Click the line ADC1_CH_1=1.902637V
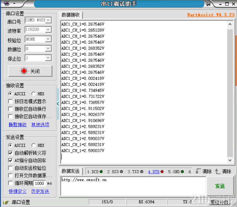Image resolution: width=237 pixels, height=207 pixels. click(x=83, y=114)
